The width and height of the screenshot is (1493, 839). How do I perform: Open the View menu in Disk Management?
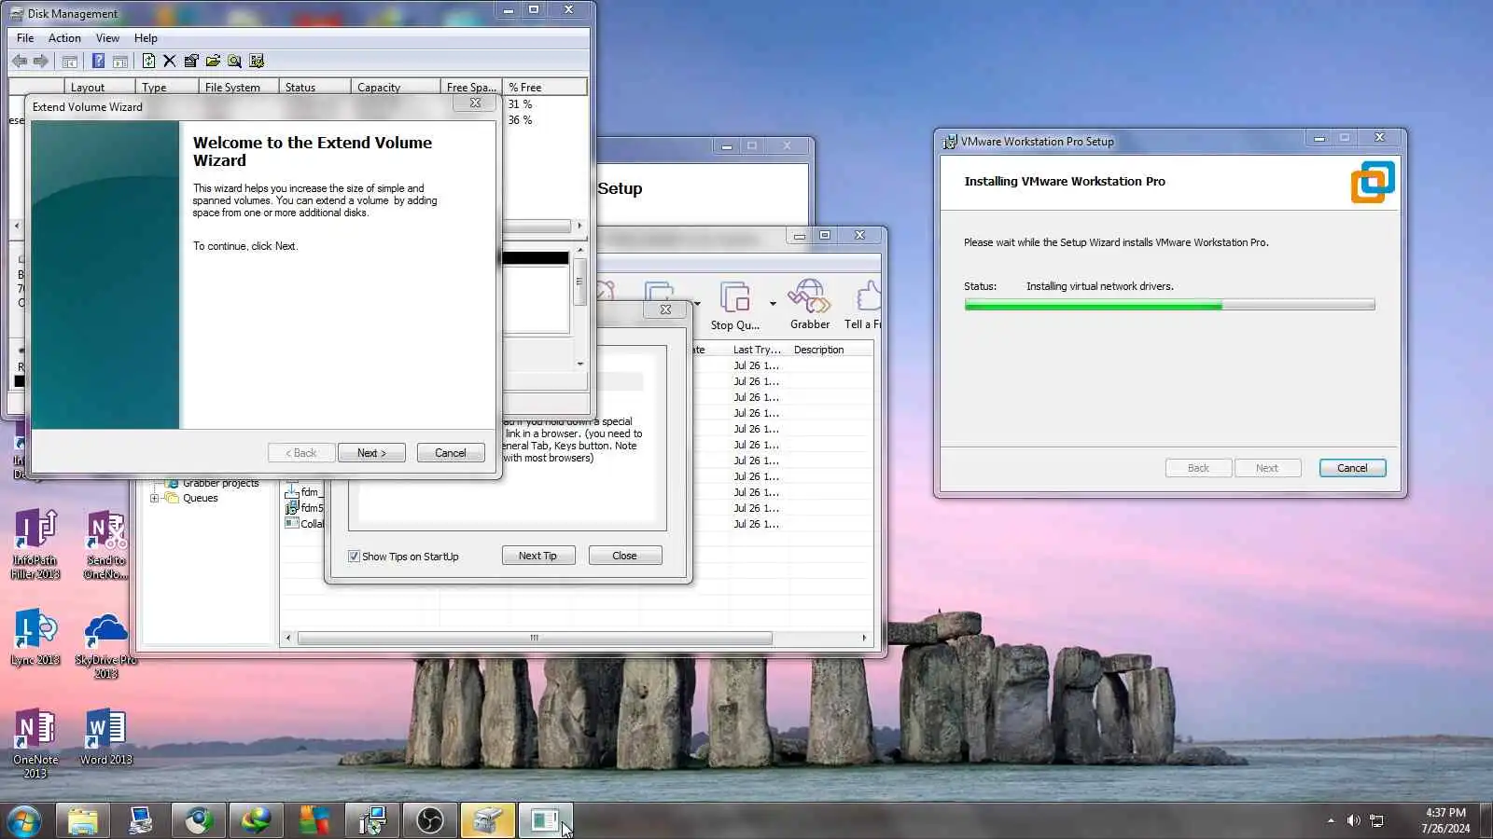[x=107, y=38]
